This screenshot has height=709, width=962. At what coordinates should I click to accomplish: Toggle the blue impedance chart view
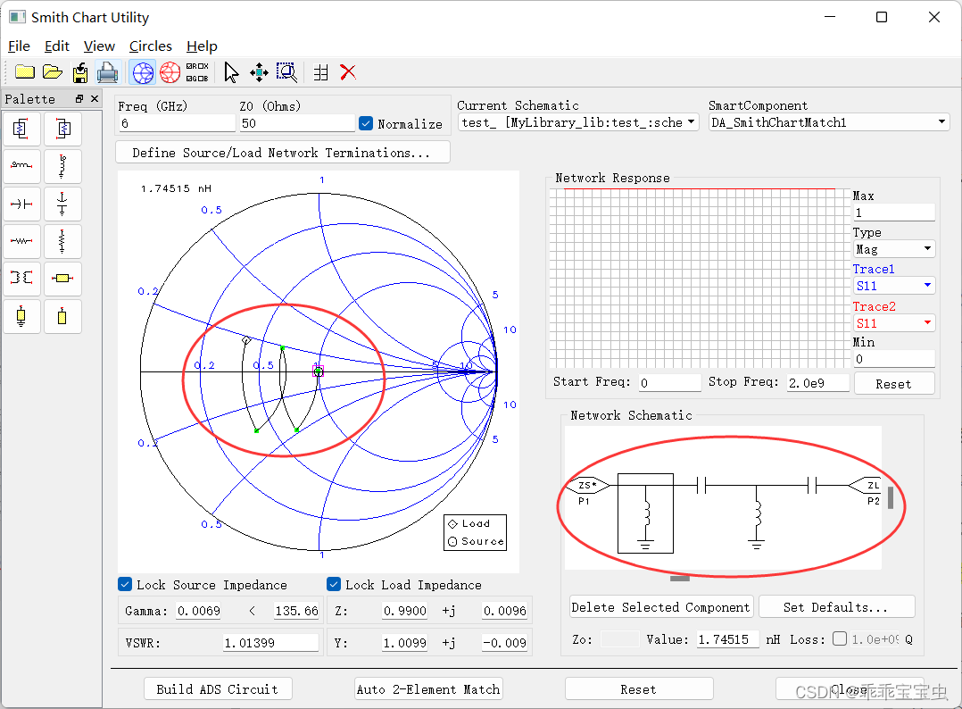coord(143,72)
